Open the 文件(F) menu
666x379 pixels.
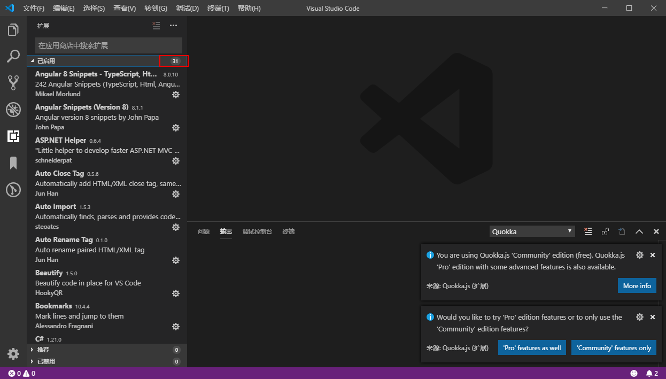click(34, 8)
